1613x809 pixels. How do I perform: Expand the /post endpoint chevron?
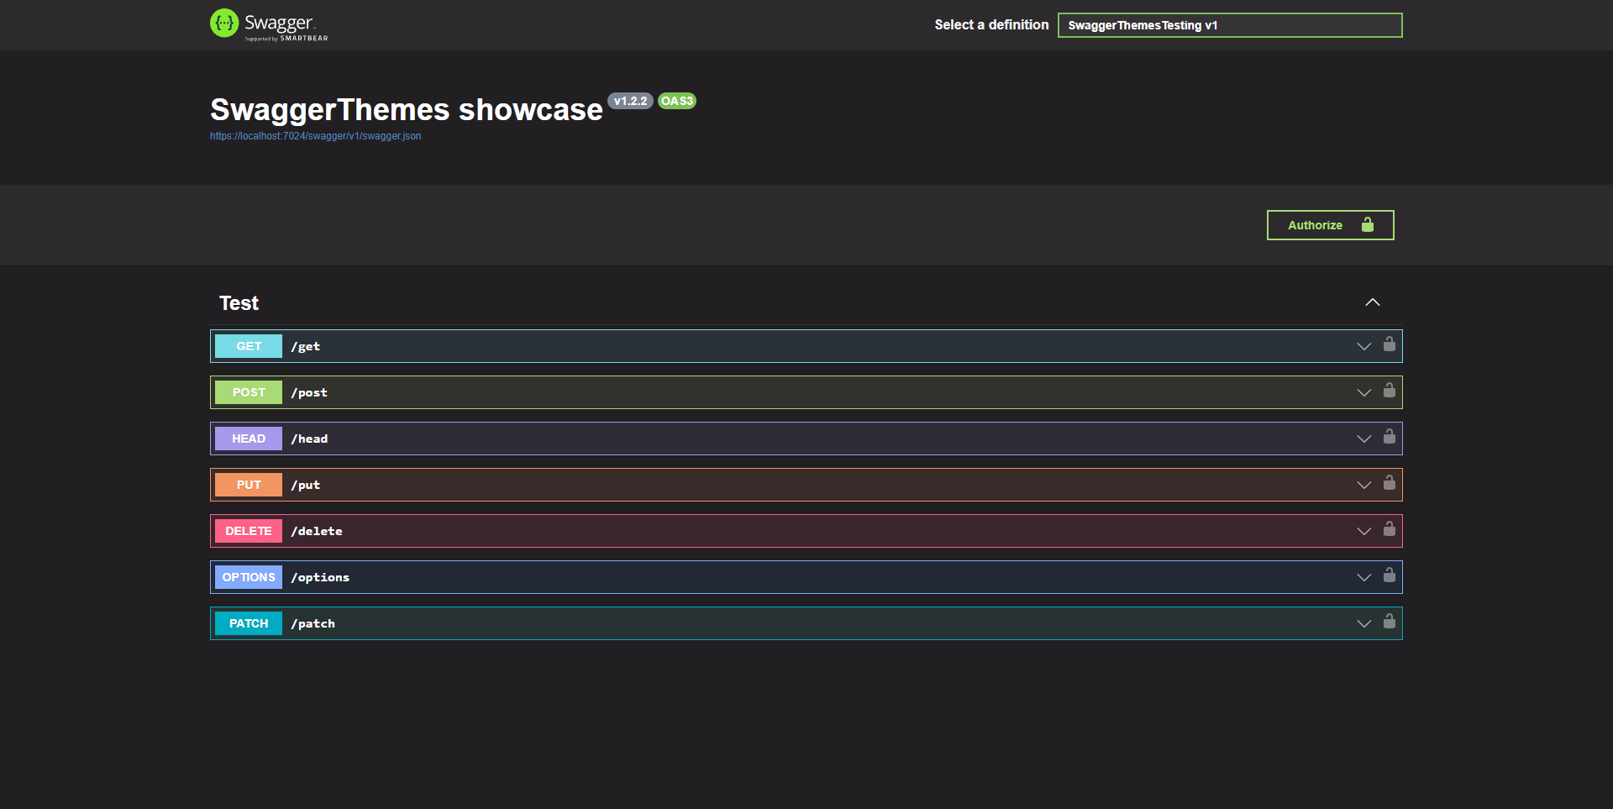pos(1364,392)
